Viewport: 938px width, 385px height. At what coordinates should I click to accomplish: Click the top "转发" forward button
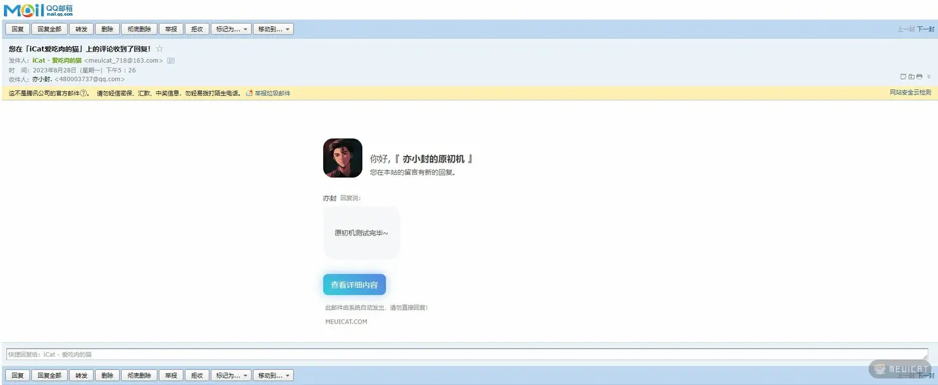[x=81, y=29]
